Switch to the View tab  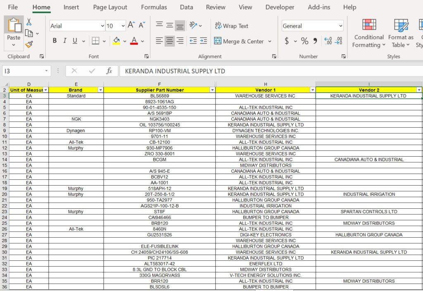click(x=245, y=7)
